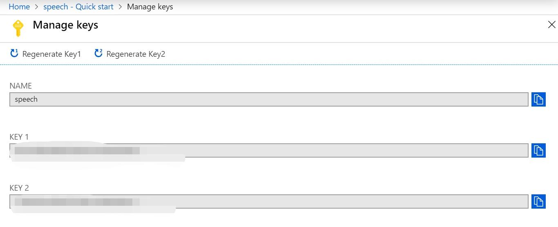Click the KEY 1 label
This screenshot has height=227, width=558.
point(19,137)
